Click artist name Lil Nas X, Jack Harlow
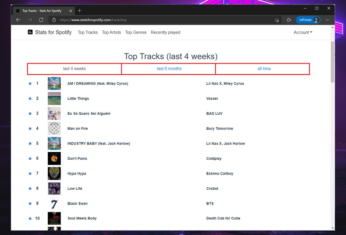The height and width of the screenshot is (235, 346). [226, 143]
